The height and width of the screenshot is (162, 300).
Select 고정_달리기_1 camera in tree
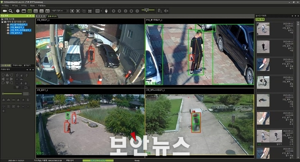pyautogui.click(x=16, y=33)
